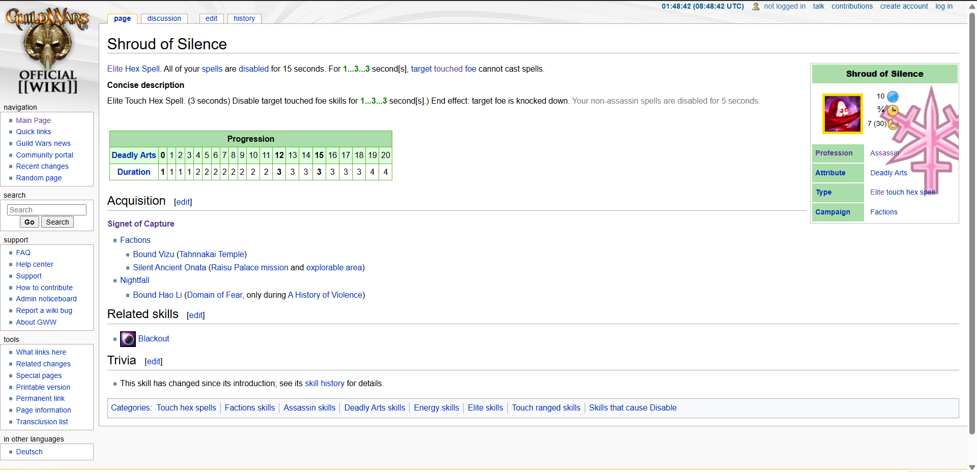Open Silent Ancient Onata link

pyautogui.click(x=169, y=268)
